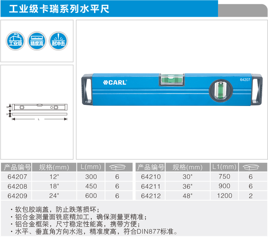Image resolution: width=268 pixels, height=237 pixels.
Task: Click the title 工业级卡瑞系列水平尺
Action: 59,9
